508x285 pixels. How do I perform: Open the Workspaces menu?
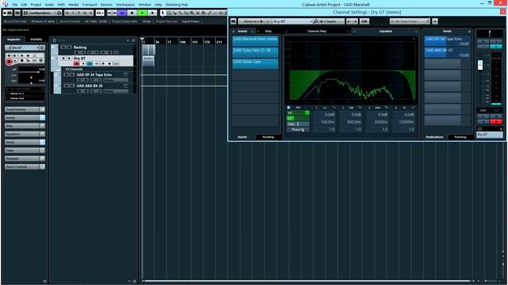125,5
